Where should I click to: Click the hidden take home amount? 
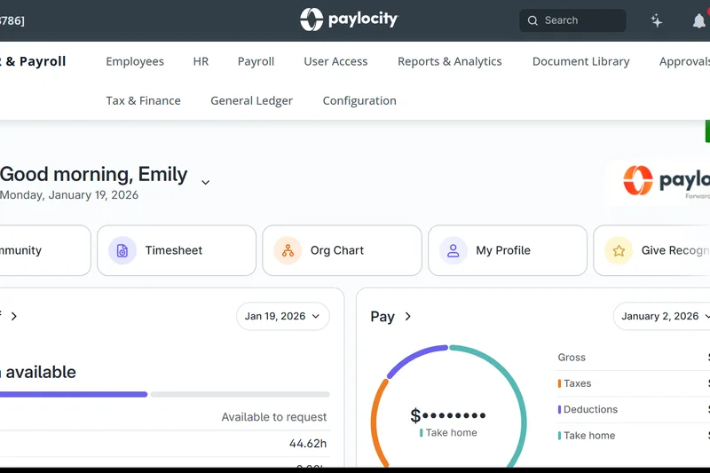pyautogui.click(x=448, y=414)
